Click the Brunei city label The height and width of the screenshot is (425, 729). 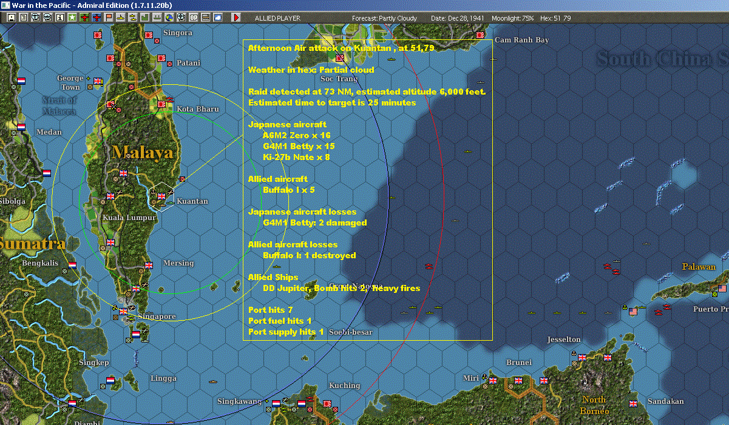pos(519,363)
